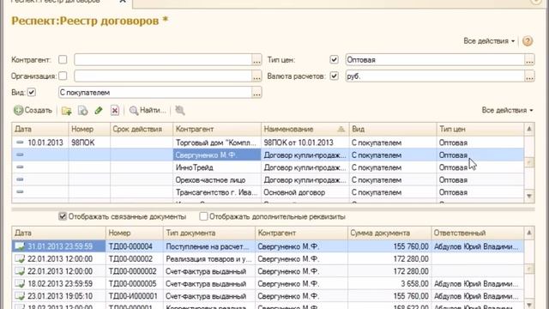This screenshot has width=549, height=309.
Task: Select the ИнноТрейд contract row
Action: coord(268,167)
